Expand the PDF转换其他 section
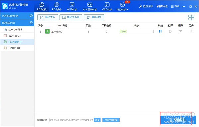The height and width of the screenshot is (127, 199). point(17,16)
